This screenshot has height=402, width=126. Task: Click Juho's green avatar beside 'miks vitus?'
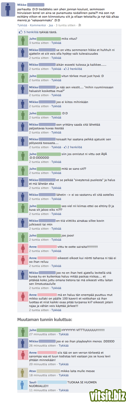pos(23,41)
